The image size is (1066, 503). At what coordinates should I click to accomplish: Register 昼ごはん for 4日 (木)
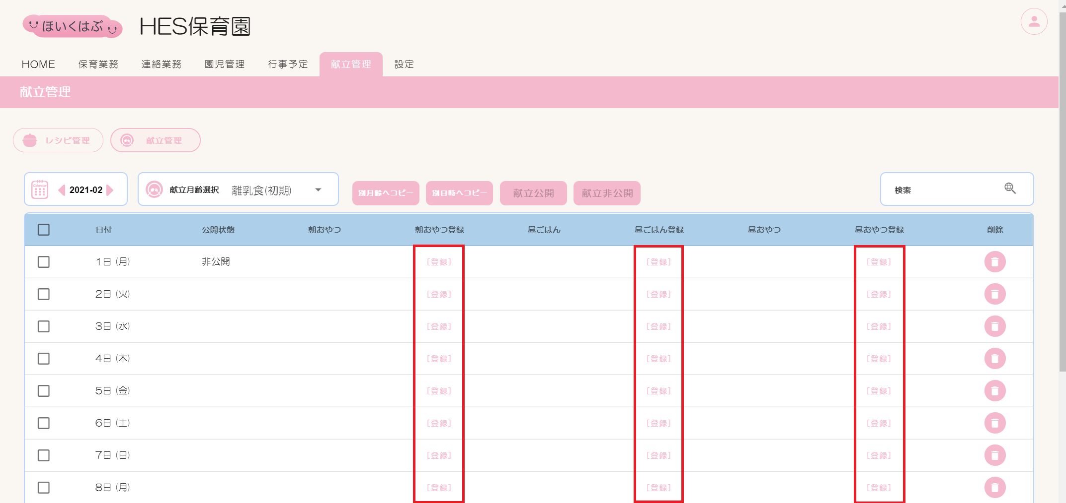click(658, 359)
